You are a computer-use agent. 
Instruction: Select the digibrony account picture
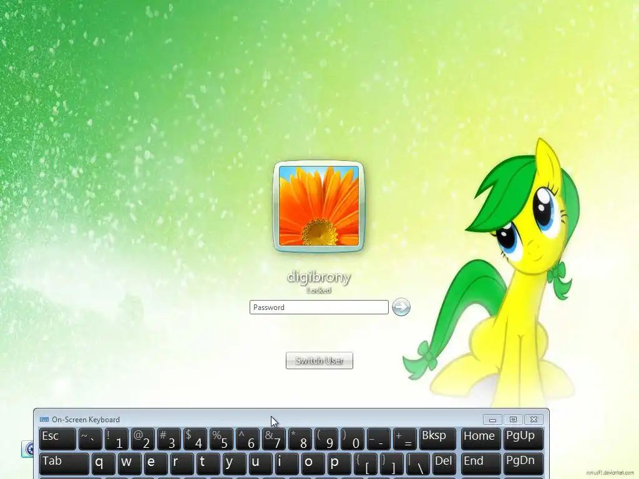(319, 206)
